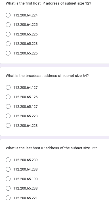Choose the 112.200.64.238 radio option

coord(8,169)
